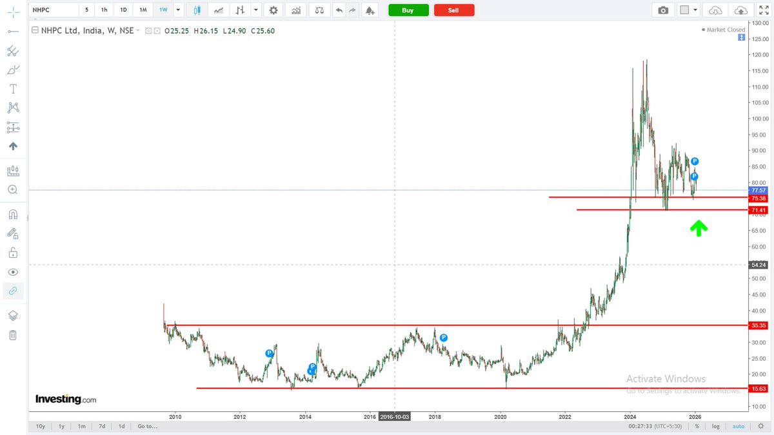Viewport: 774px width, 435px height.
Task: Click the 71.41 red price label
Action: tap(758, 210)
